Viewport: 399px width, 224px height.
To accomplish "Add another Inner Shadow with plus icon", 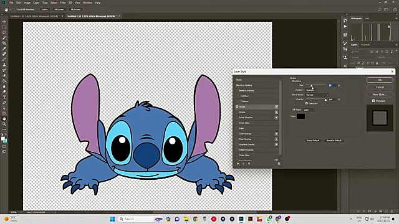I will point(276,118).
